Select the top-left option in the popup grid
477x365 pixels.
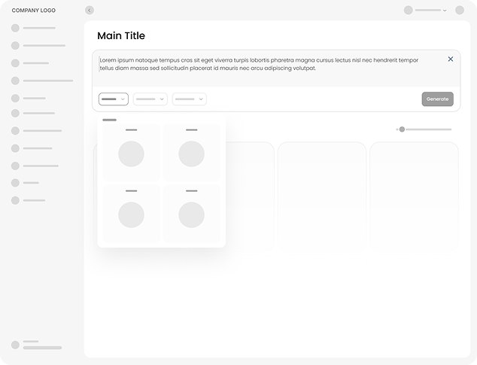pyautogui.click(x=131, y=152)
